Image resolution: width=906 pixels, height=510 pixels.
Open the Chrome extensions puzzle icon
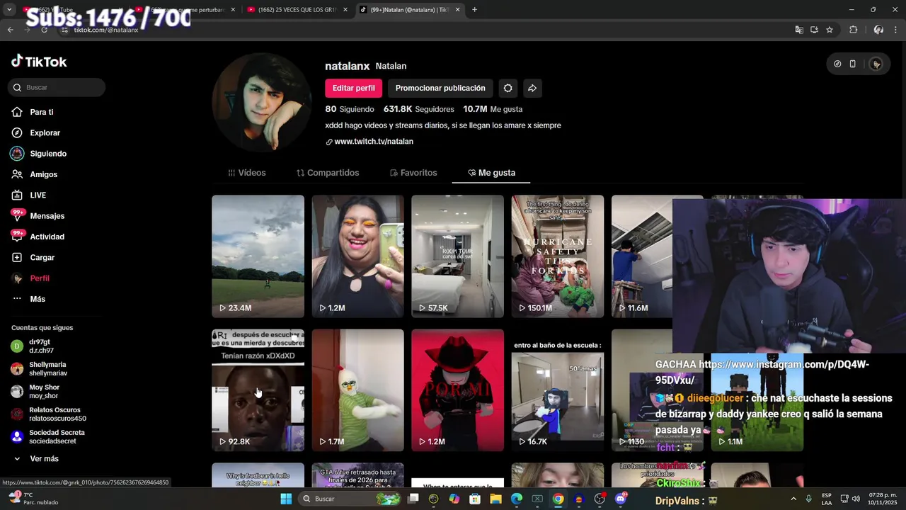pyautogui.click(x=853, y=30)
